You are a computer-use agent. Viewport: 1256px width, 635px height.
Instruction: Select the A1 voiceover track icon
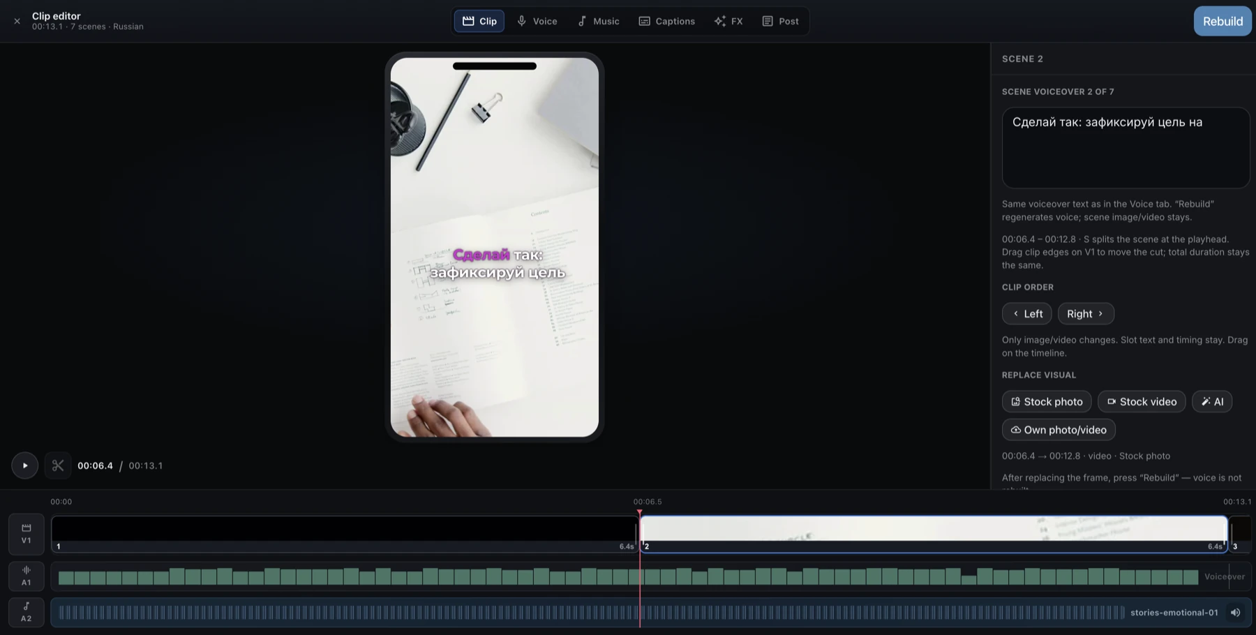click(x=27, y=576)
